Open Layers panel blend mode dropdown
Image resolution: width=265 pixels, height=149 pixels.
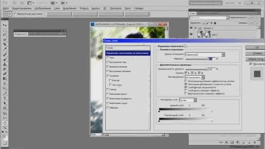209,17
